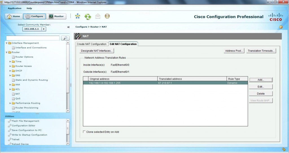Click translated address 67.210.97.1
289x153 pixels.
pos(165,83)
